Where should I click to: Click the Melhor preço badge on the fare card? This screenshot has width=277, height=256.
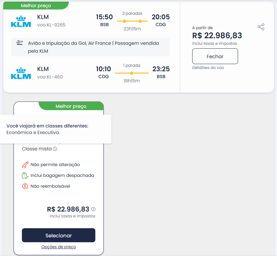tap(71, 106)
